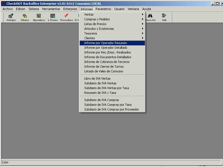
Task: Open the Usuario menu
Action: 119,9
